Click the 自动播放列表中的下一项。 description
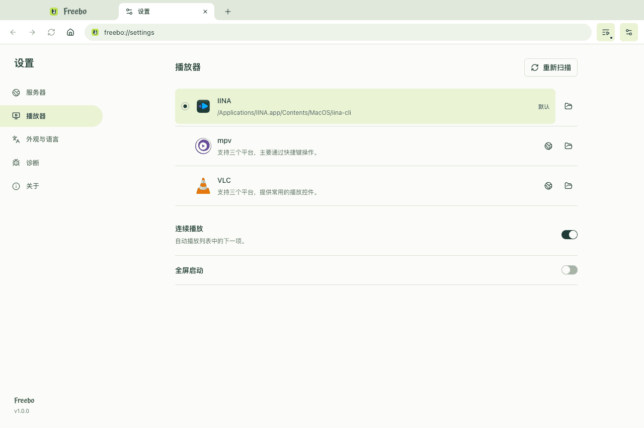 click(x=211, y=241)
